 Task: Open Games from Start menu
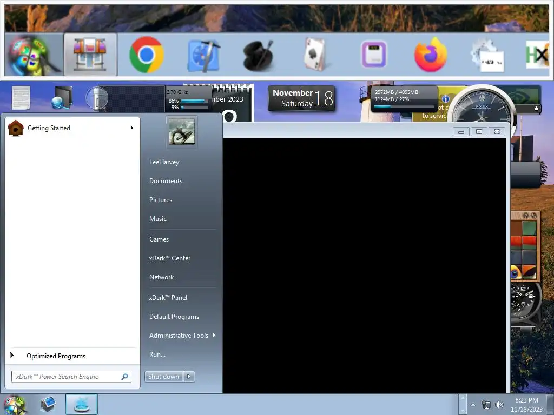pos(159,239)
